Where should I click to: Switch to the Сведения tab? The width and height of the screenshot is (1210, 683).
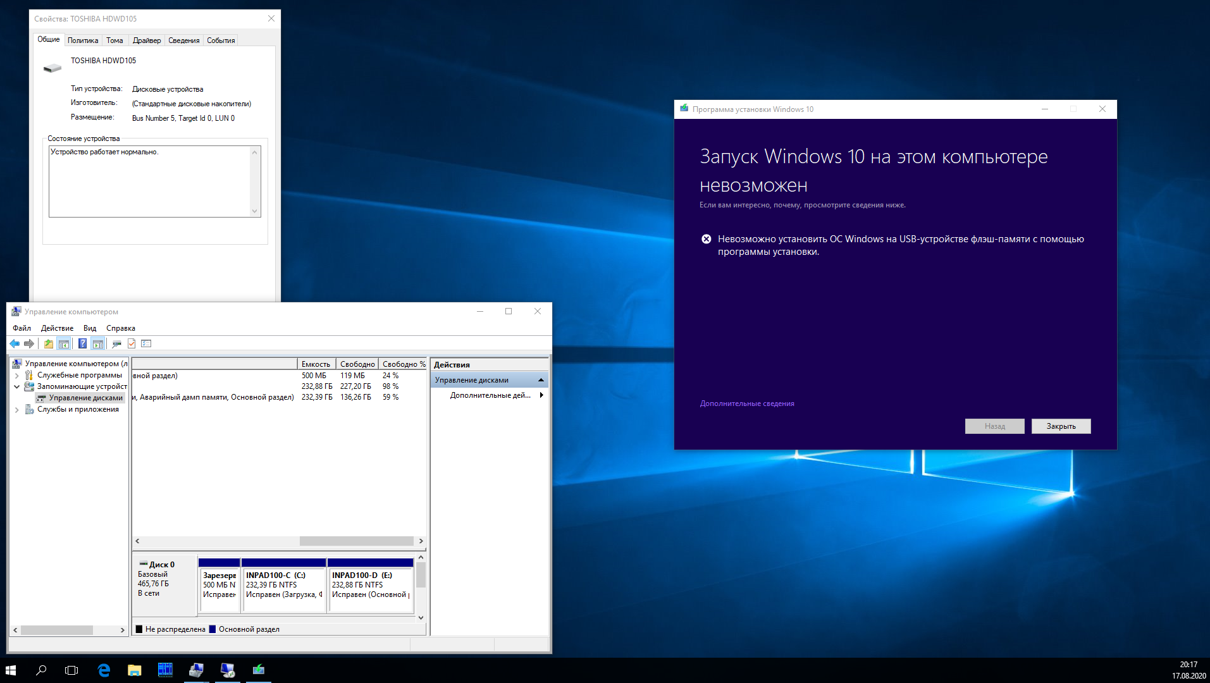click(x=184, y=40)
